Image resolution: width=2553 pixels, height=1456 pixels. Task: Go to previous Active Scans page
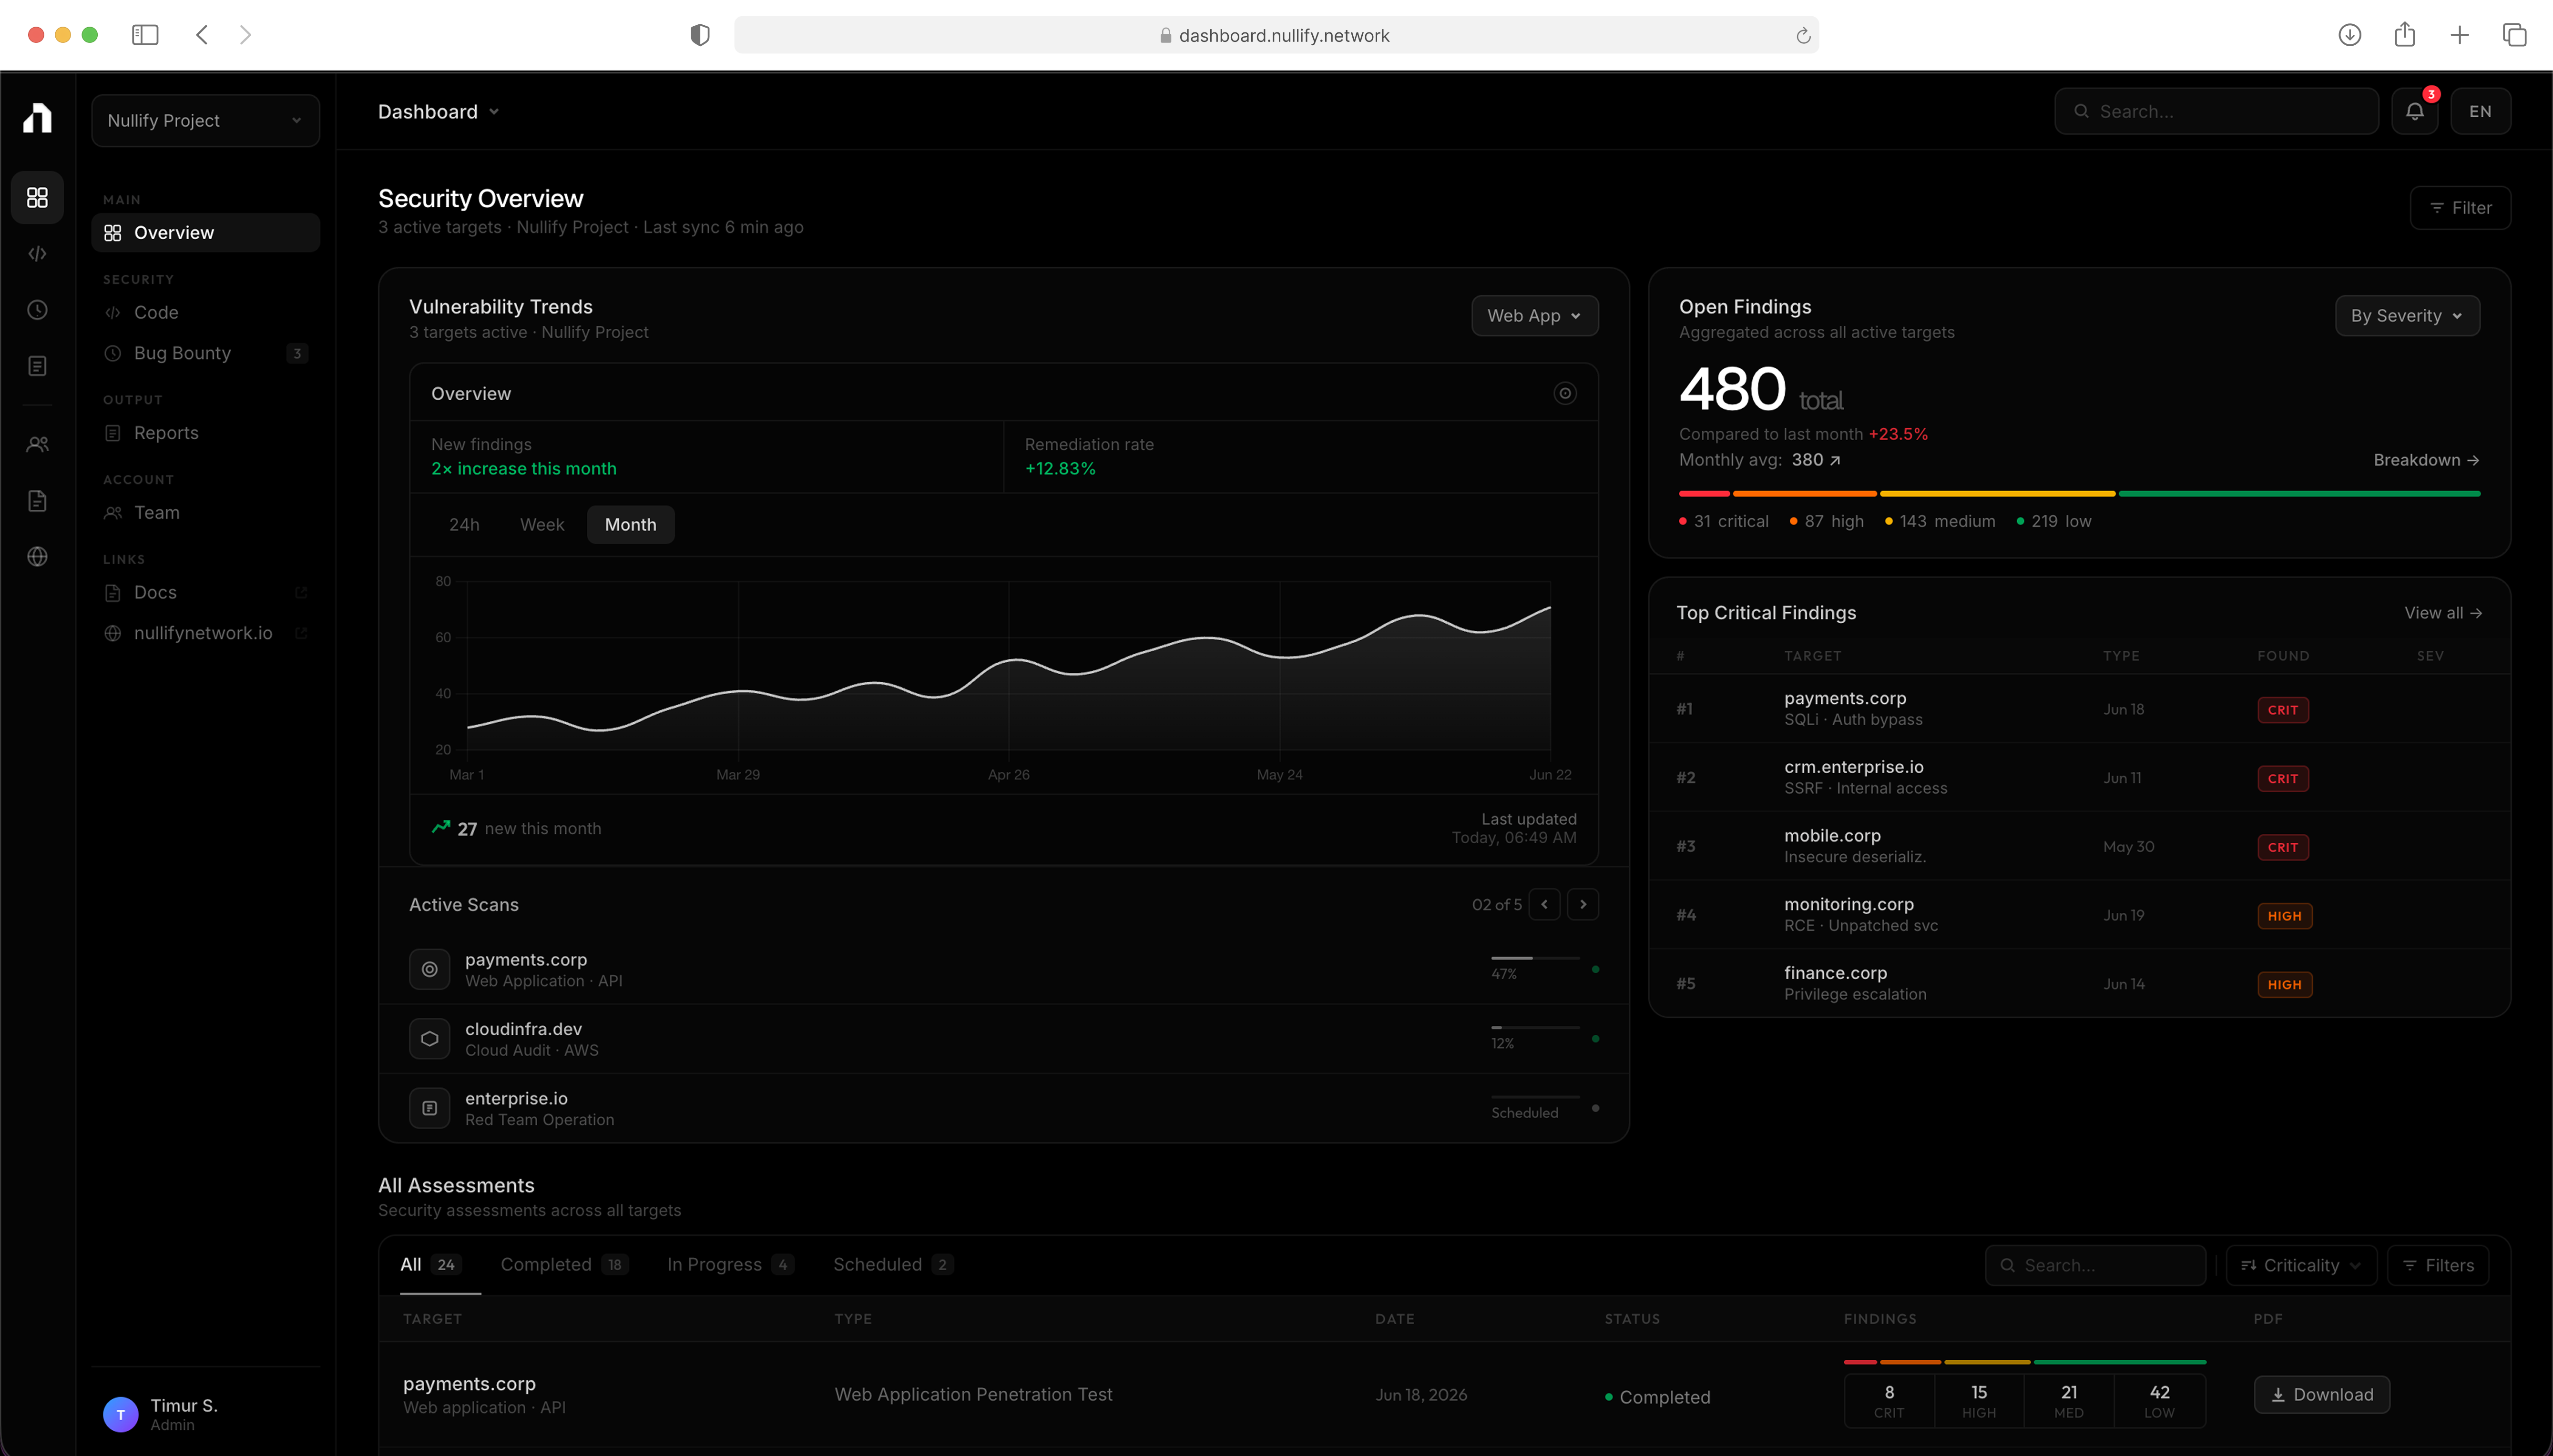(x=1544, y=904)
